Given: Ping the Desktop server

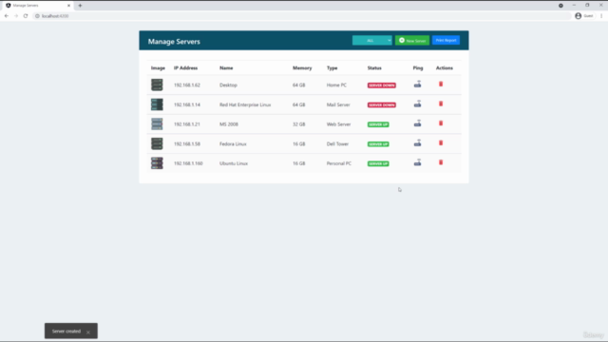Looking at the screenshot, I should point(417,85).
